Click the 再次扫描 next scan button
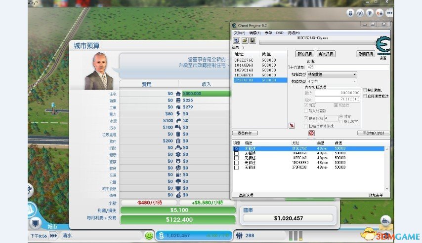422x243 pixels. click(x=326, y=53)
